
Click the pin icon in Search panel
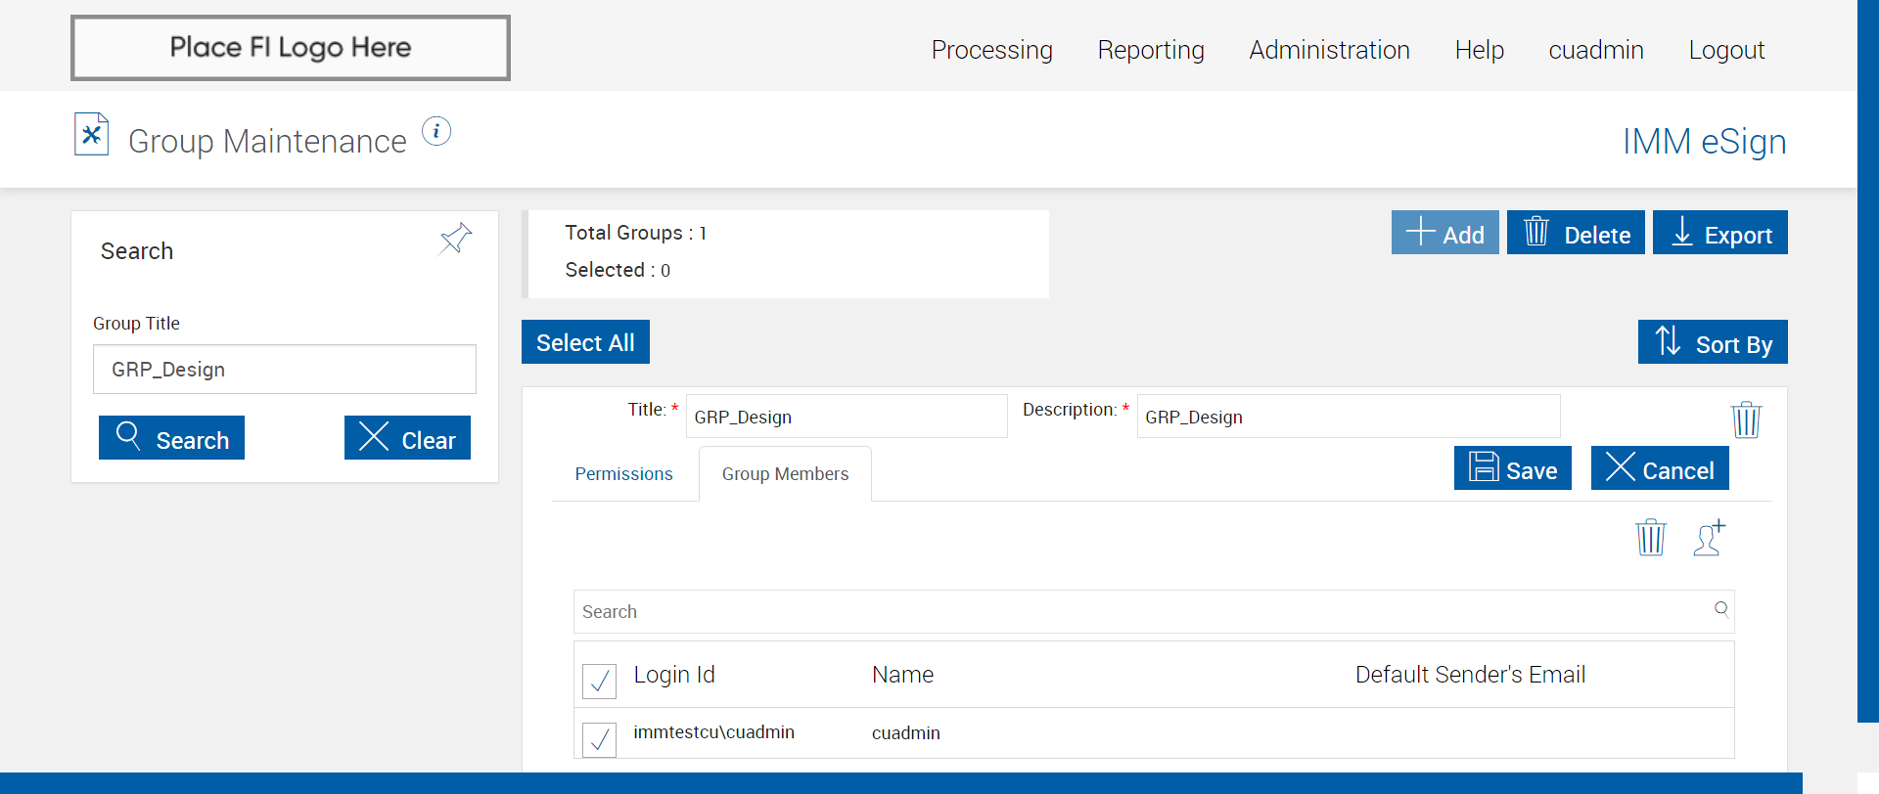click(455, 239)
